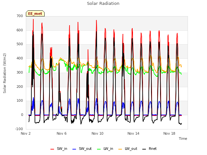Viewport: 207px width, 155px height.
Task: Toggle the LW_in legend entry
Action: coord(105,149)
